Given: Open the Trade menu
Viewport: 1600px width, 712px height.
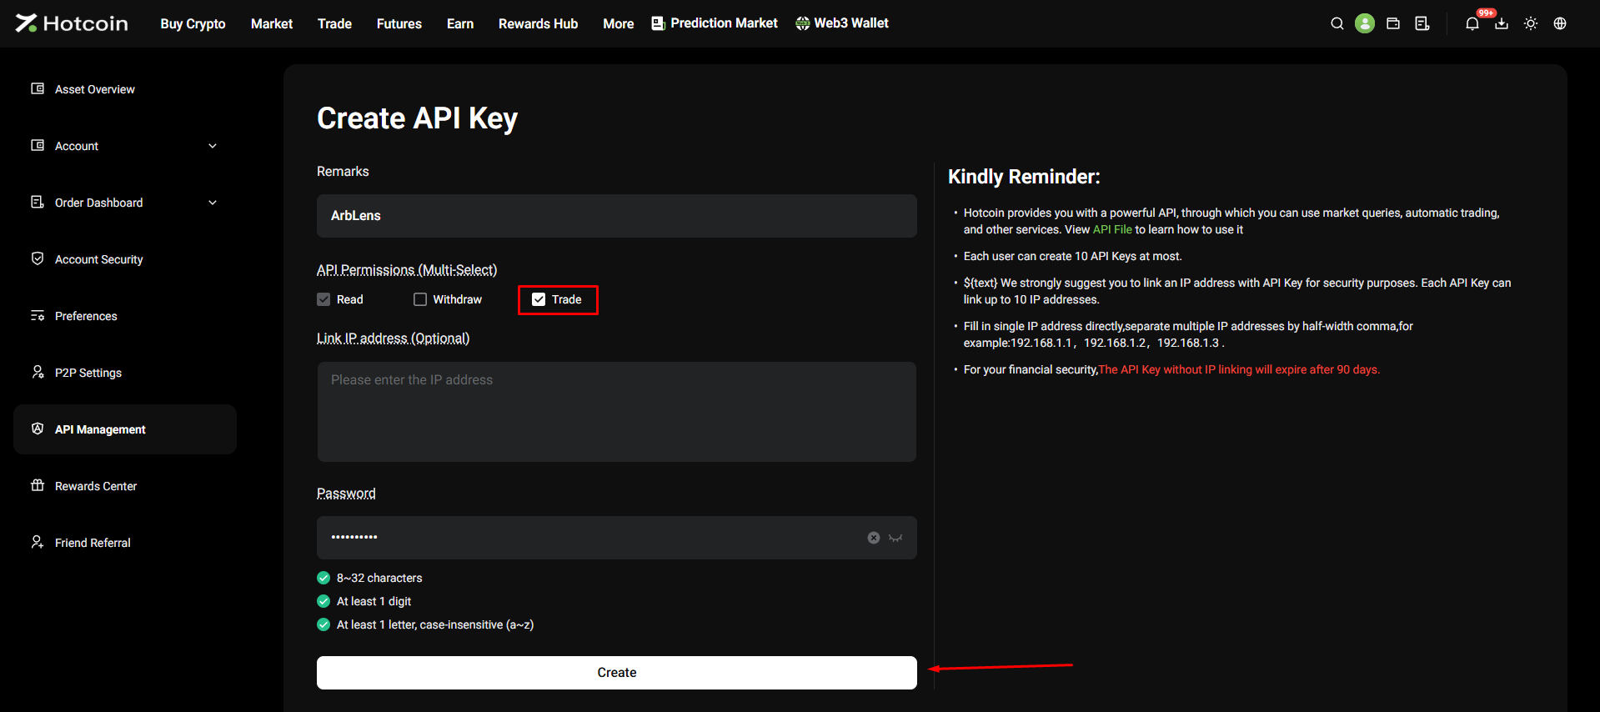Looking at the screenshot, I should point(334,23).
